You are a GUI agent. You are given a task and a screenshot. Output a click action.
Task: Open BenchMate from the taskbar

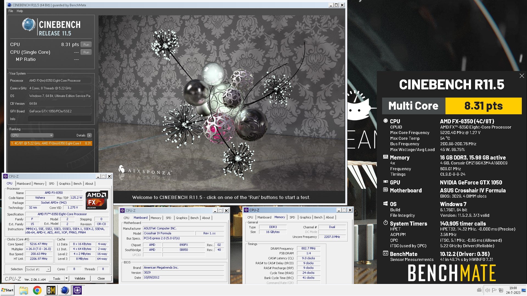51,290
